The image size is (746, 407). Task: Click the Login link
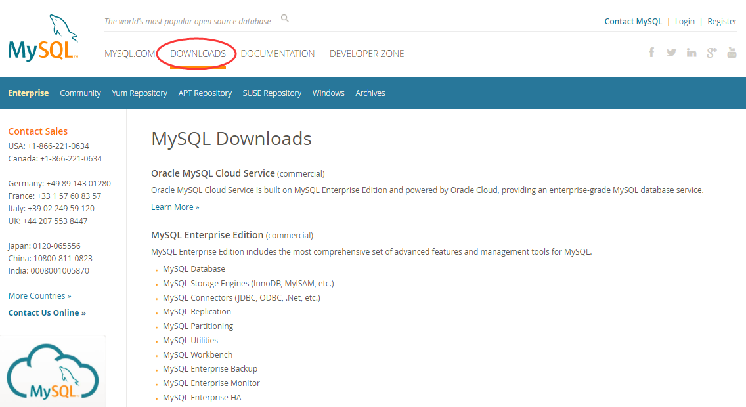(x=685, y=22)
